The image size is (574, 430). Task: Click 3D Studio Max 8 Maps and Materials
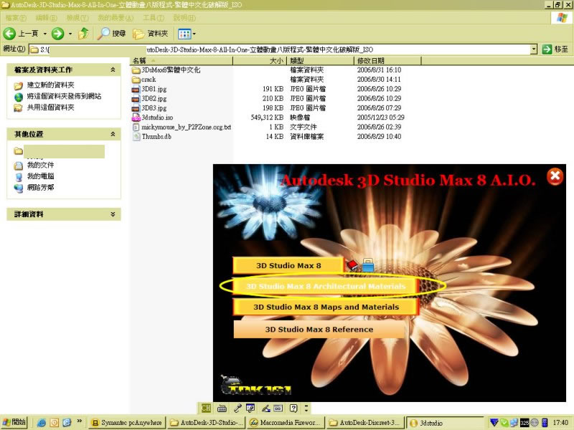[x=326, y=307]
